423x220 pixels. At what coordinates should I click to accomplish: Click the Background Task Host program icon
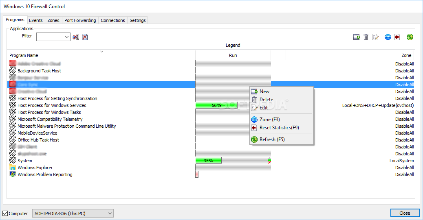tap(13, 70)
